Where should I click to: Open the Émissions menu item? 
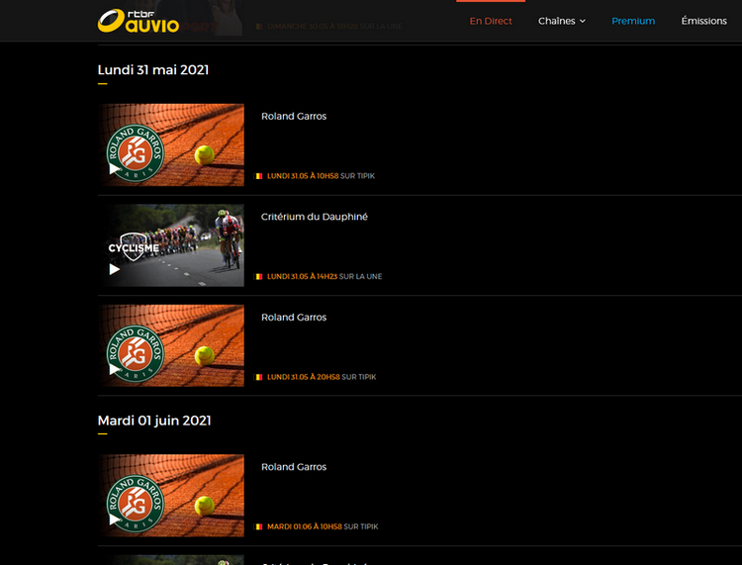pyautogui.click(x=703, y=21)
